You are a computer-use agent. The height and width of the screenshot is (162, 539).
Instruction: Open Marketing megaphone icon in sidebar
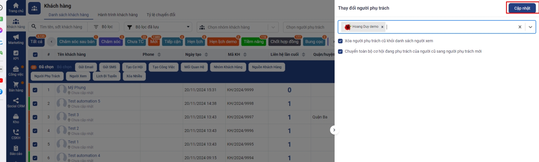click(16, 37)
